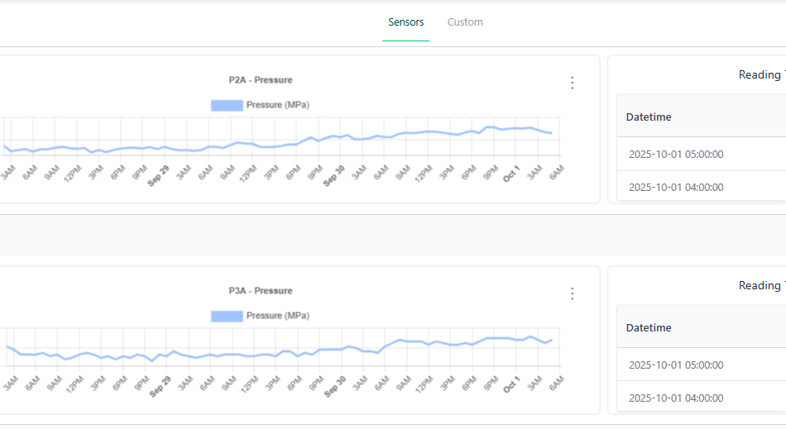Image resolution: width=786 pixels, height=429 pixels.
Task: Toggle Pressure (MPa) legend label in P3A chart
Action: [x=278, y=316]
